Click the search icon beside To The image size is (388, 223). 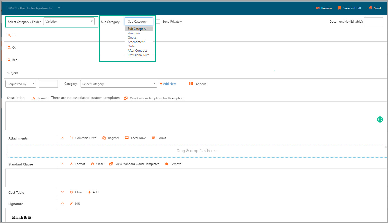click(9, 35)
